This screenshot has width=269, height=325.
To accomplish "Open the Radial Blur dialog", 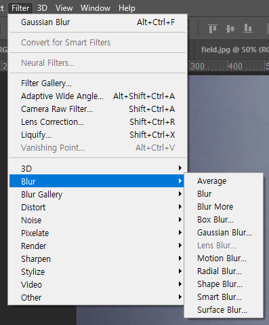I will point(224,271).
